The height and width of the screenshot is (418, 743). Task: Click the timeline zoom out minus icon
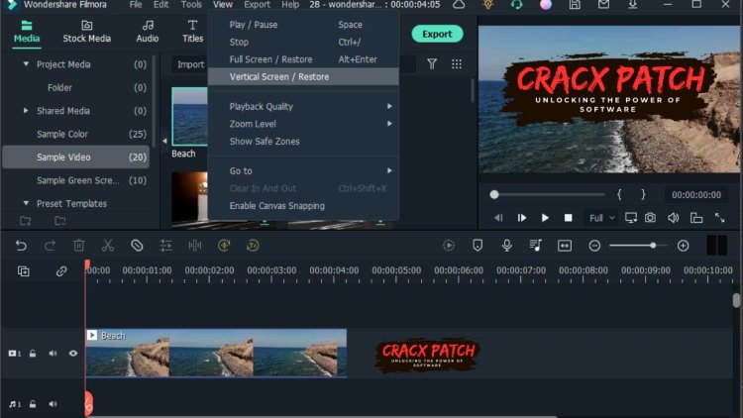pos(594,246)
